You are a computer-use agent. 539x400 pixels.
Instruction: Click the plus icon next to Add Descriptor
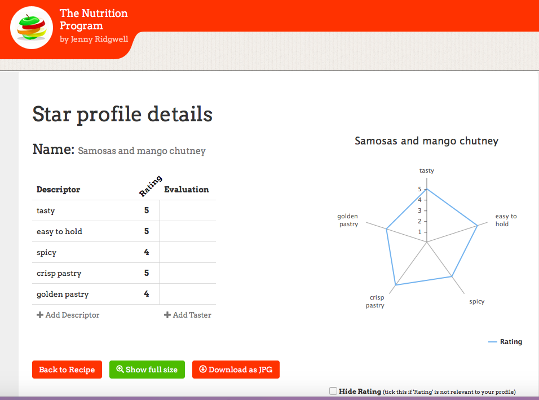[40, 315]
